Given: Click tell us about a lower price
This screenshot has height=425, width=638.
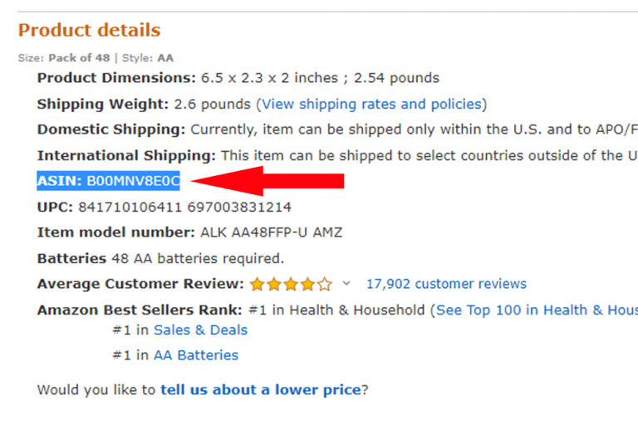Looking at the screenshot, I should [x=261, y=389].
